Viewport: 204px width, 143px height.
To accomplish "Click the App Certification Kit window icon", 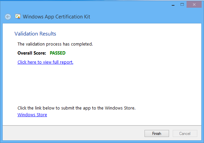I will point(17,17).
